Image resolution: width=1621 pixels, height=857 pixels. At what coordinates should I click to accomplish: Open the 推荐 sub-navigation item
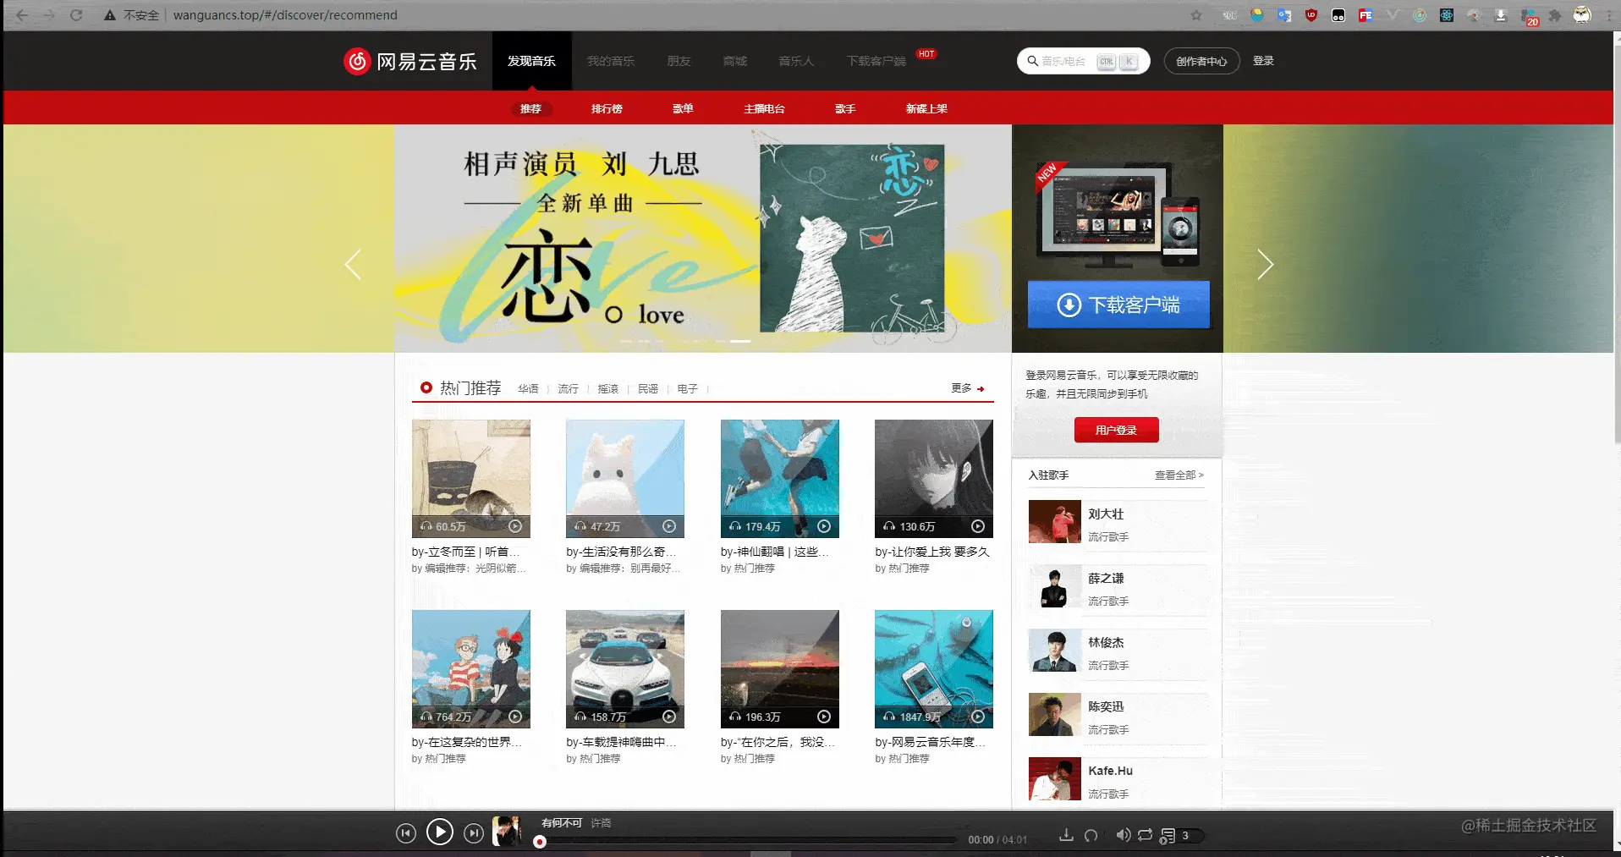click(x=530, y=109)
